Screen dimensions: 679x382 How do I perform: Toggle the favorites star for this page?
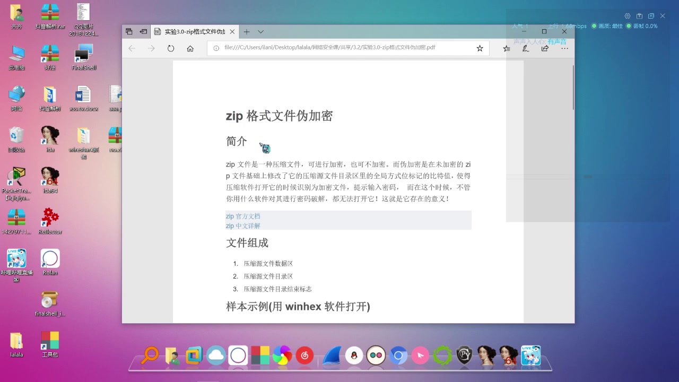480,48
